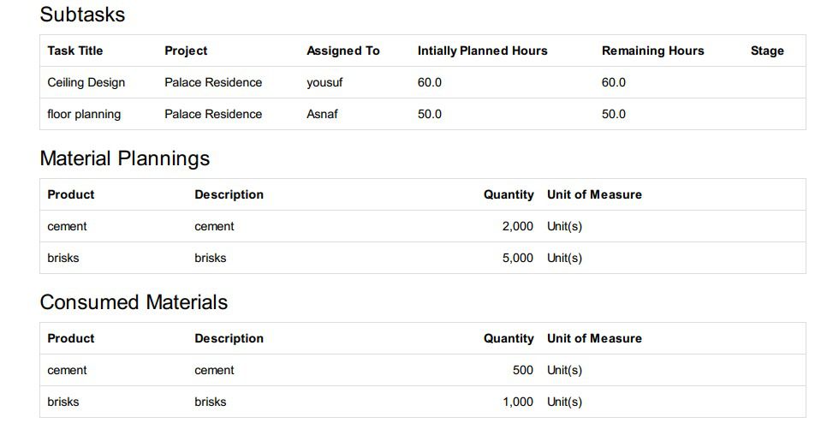The width and height of the screenshot is (815, 429).
Task: Click assignee Asnaf in Subtasks table
Action: [x=322, y=114]
